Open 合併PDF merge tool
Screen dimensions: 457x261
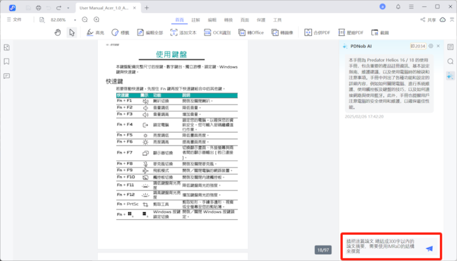click(x=318, y=32)
